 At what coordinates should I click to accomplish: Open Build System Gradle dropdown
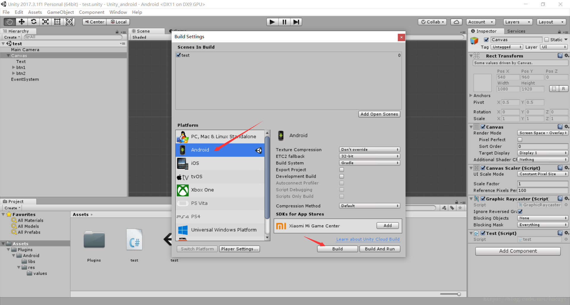point(370,163)
